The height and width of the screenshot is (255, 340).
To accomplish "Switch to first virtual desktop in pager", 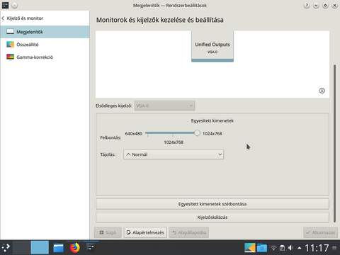I will pyautogui.click(x=21, y=247).
